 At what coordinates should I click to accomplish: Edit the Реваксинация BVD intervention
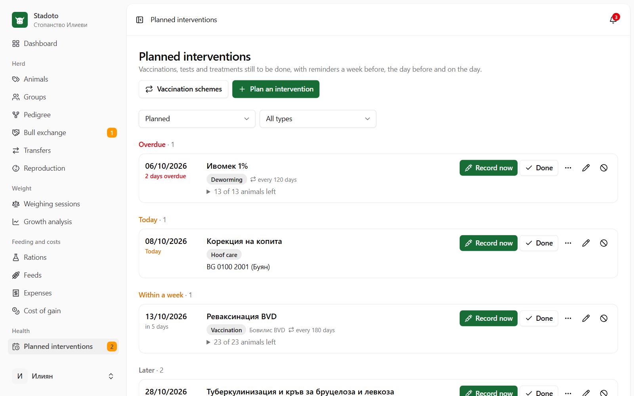(x=586, y=318)
